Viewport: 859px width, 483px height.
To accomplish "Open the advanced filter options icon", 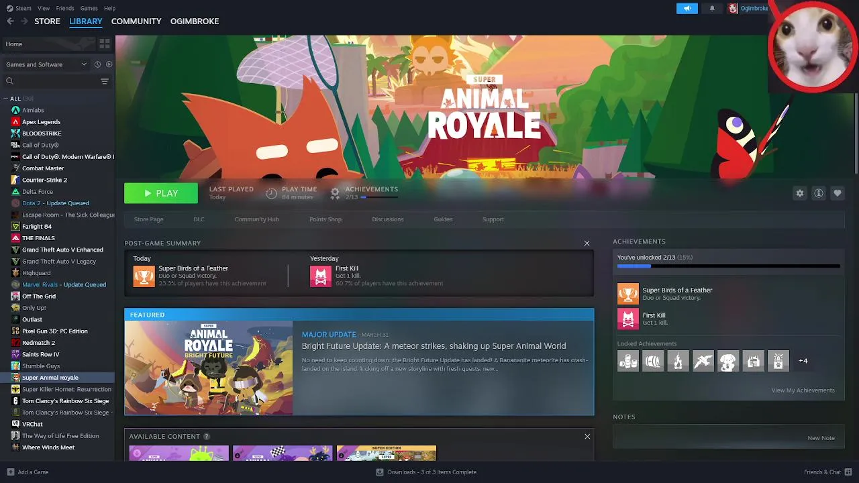I will point(104,81).
